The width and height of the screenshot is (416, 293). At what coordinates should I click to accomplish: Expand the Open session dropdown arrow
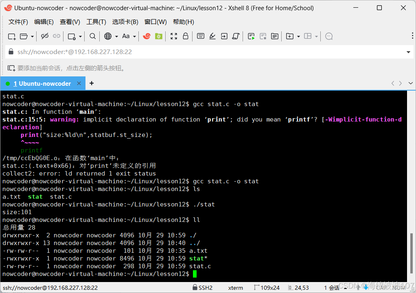32,36
